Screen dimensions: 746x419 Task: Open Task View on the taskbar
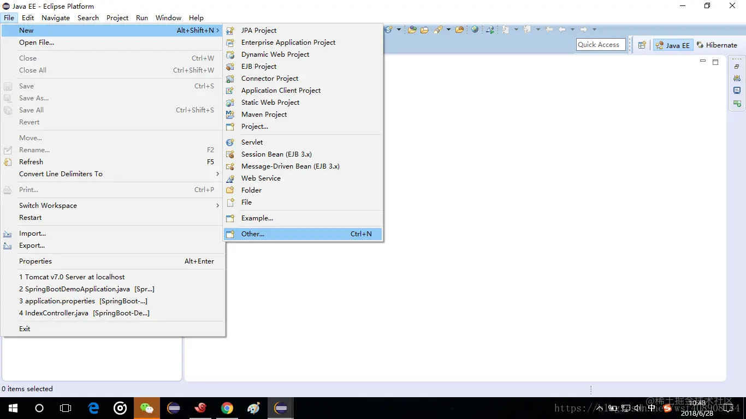[66, 408]
